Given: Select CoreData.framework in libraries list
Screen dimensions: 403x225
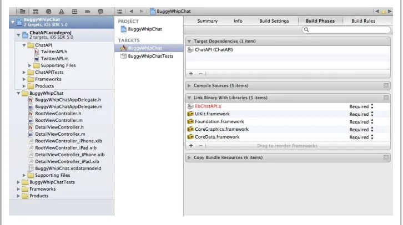Looking at the screenshot, I should pyautogui.click(x=217, y=137).
